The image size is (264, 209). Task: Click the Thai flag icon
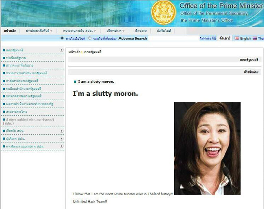pyautogui.click(x=255, y=38)
